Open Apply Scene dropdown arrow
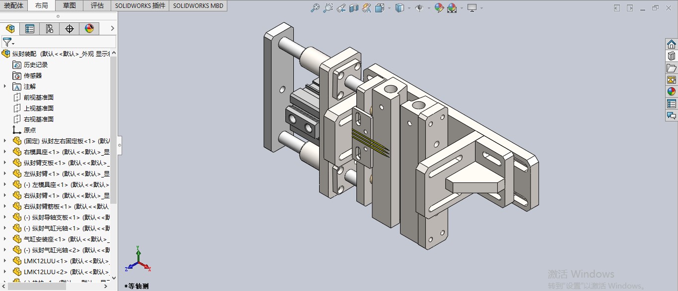The image size is (678, 291). pyautogui.click(x=462, y=8)
